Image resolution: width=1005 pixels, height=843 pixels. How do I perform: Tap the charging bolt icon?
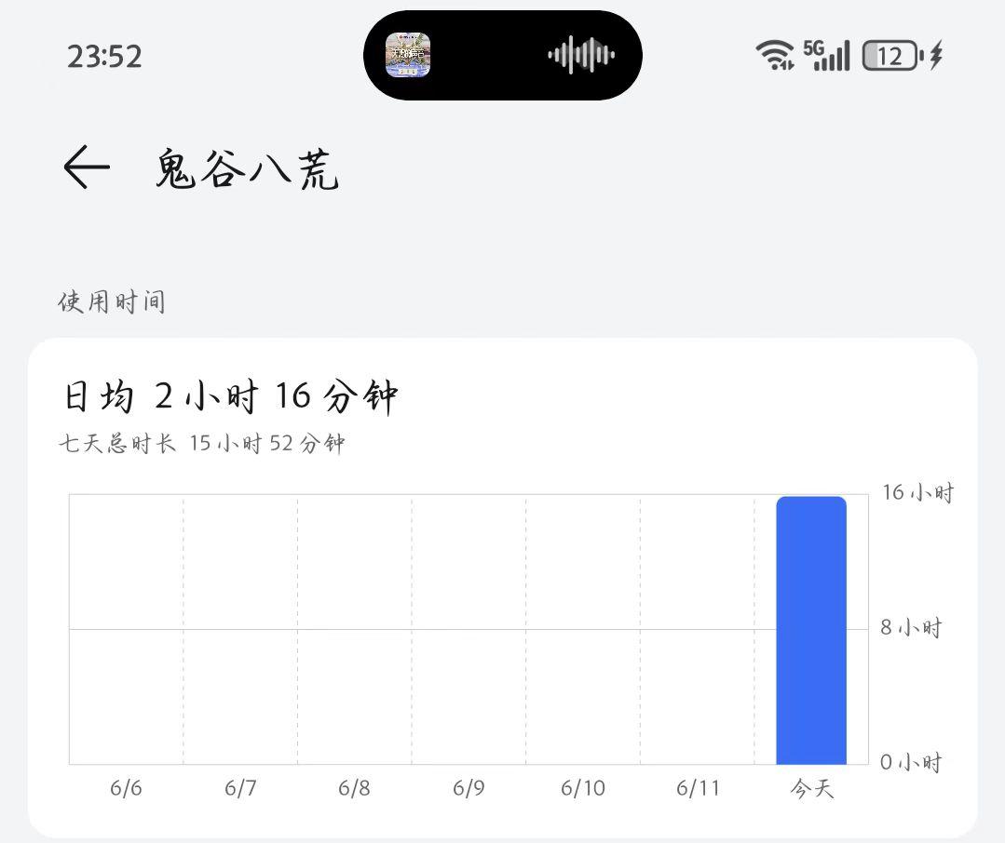[x=936, y=55]
